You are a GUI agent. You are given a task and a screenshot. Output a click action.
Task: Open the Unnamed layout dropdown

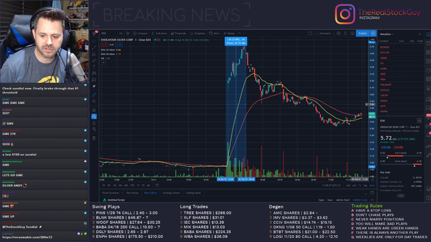pos(325,34)
